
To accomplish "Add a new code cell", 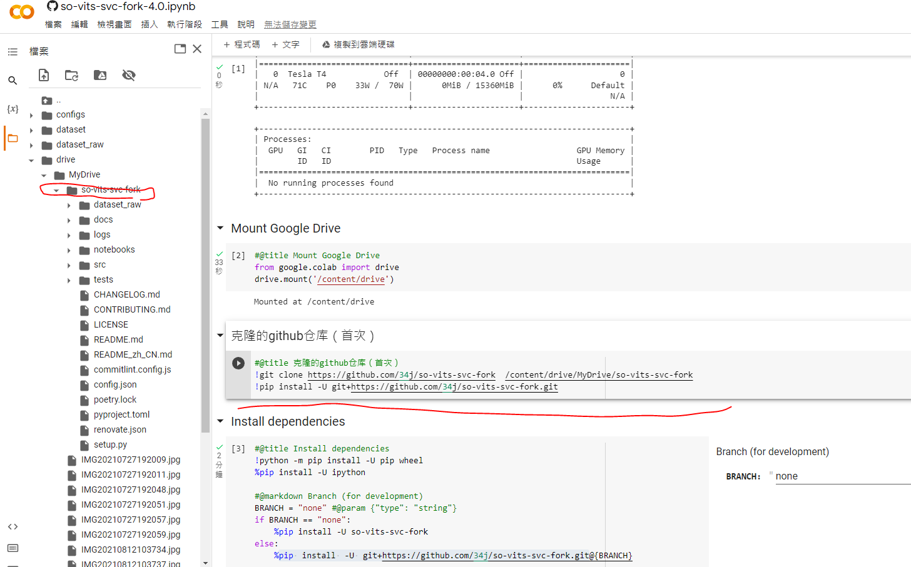I will coord(242,44).
